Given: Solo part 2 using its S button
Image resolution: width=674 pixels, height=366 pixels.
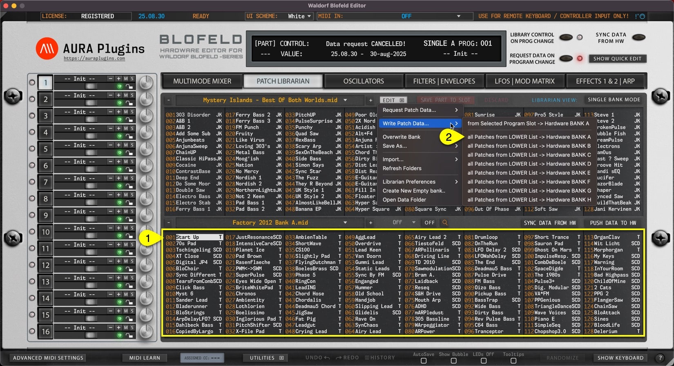Looking at the screenshot, I should [x=132, y=95].
